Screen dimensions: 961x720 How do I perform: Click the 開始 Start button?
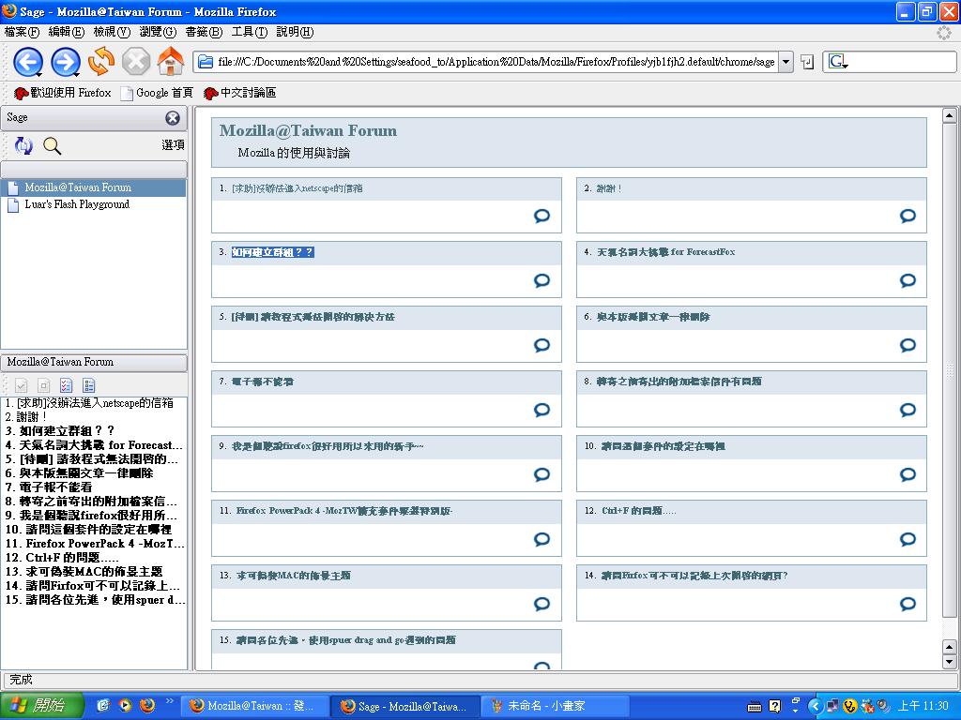(40, 706)
